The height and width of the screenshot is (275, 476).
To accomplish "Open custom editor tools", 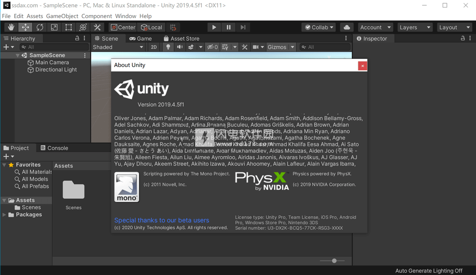I will 98,27.
